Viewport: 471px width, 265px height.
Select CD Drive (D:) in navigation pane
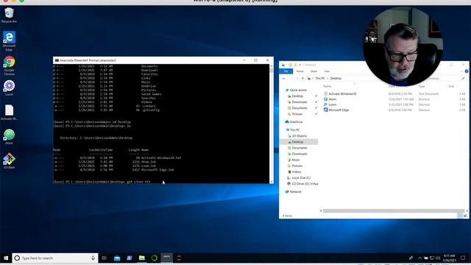click(x=302, y=183)
